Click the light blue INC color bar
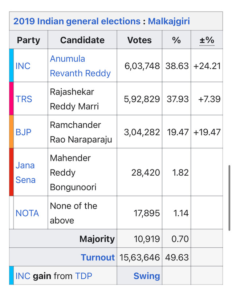The width and height of the screenshot is (232, 291). click(x=11, y=66)
